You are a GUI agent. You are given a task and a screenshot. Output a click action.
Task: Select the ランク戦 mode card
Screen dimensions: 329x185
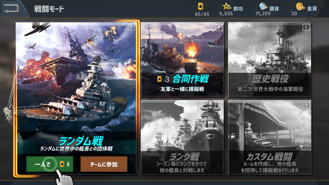(x=182, y=137)
